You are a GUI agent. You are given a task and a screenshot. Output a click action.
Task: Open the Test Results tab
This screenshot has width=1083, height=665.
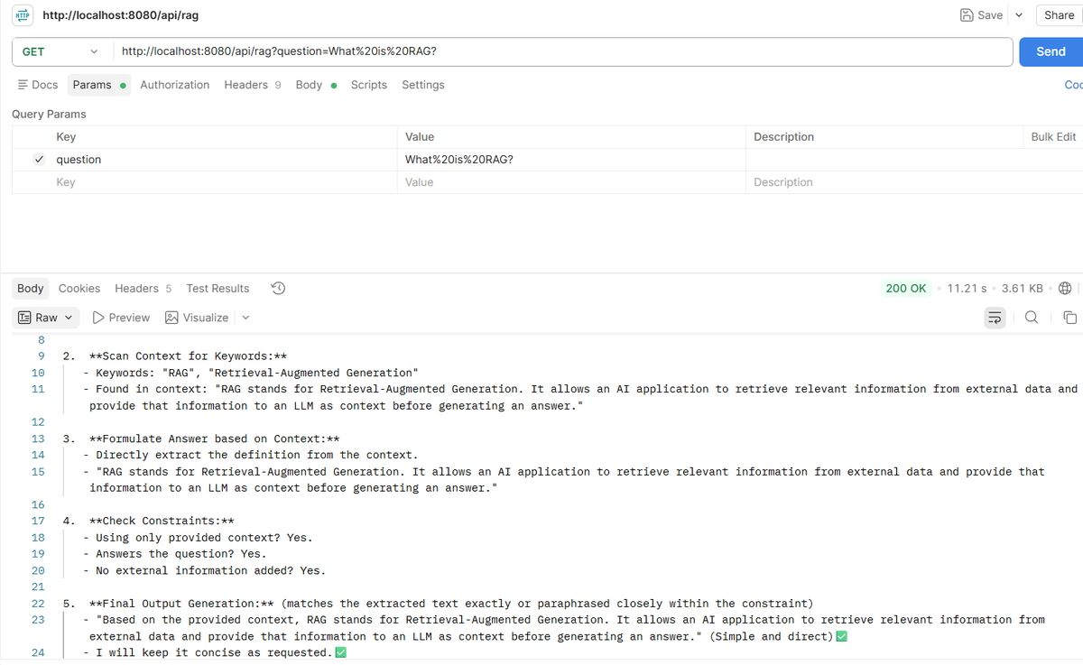(x=218, y=289)
